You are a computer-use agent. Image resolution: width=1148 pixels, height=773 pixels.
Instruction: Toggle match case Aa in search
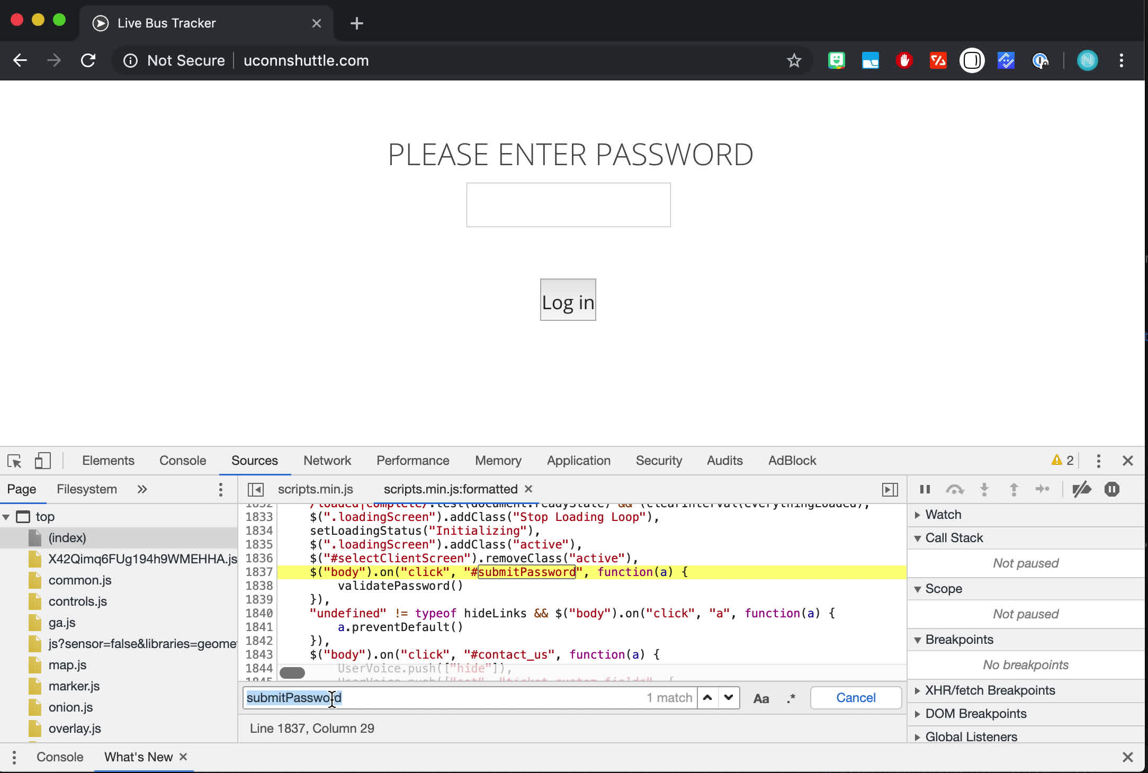[x=761, y=698]
